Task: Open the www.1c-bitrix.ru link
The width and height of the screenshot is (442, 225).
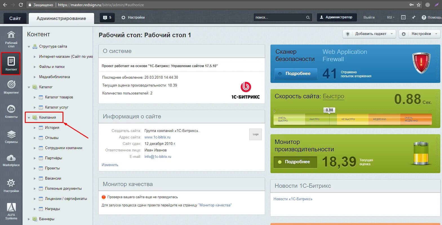Action: pos(157,137)
